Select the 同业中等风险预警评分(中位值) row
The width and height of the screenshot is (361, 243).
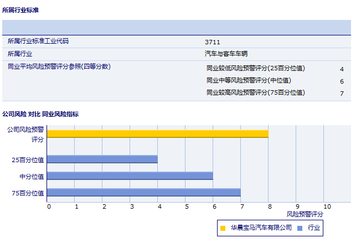pyautogui.click(x=249, y=81)
